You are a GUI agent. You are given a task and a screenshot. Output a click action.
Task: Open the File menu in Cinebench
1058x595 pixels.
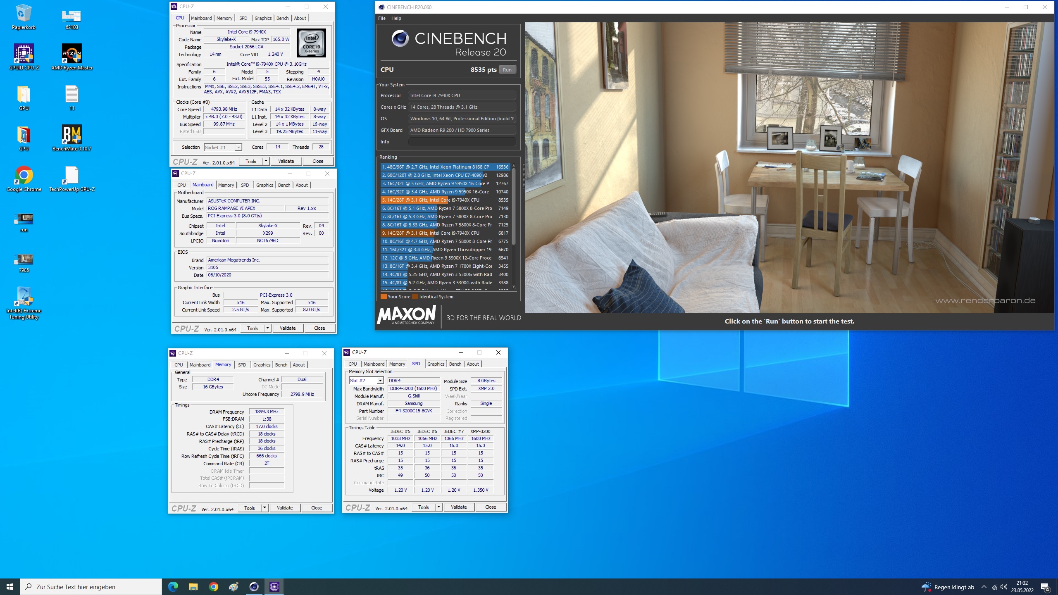point(382,18)
